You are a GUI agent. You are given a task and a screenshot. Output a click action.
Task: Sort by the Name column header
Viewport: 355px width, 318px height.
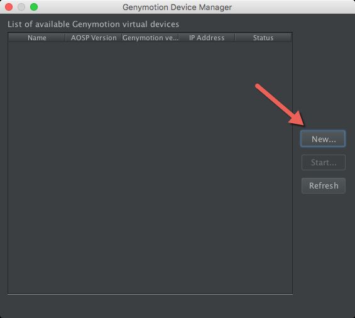(37, 38)
